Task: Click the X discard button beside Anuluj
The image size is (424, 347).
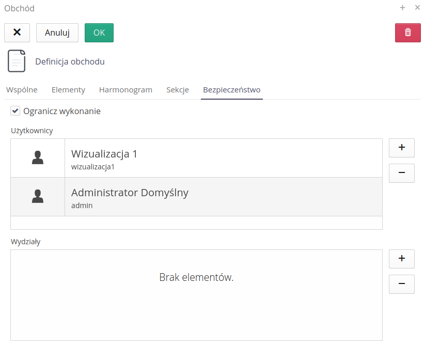Action: pyautogui.click(x=17, y=33)
